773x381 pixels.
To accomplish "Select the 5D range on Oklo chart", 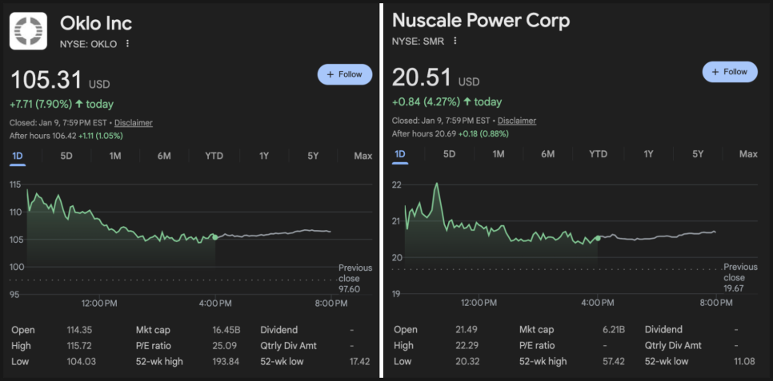I will click(66, 156).
